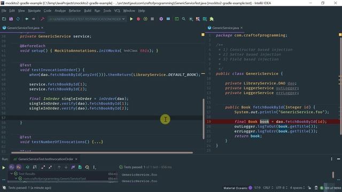
Task: Run the configuration with green play button
Action: pos(131,19)
